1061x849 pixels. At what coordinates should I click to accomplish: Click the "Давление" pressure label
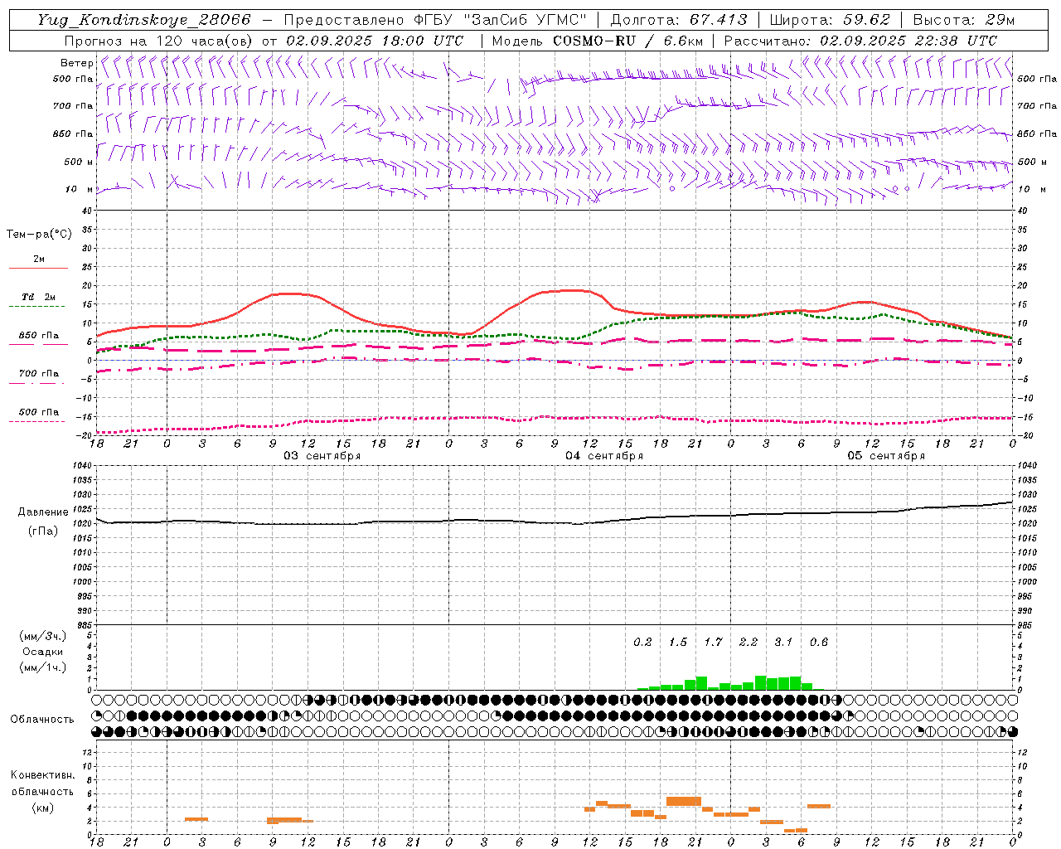pos(42,512)
